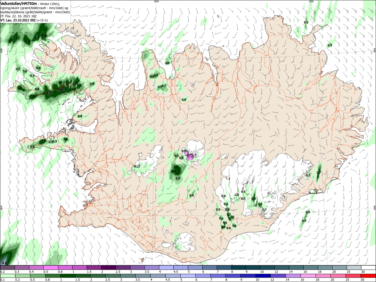Click the red-pink 25 rain legend swatch
This screenshot has width=376, height=282.
point(353,276)
